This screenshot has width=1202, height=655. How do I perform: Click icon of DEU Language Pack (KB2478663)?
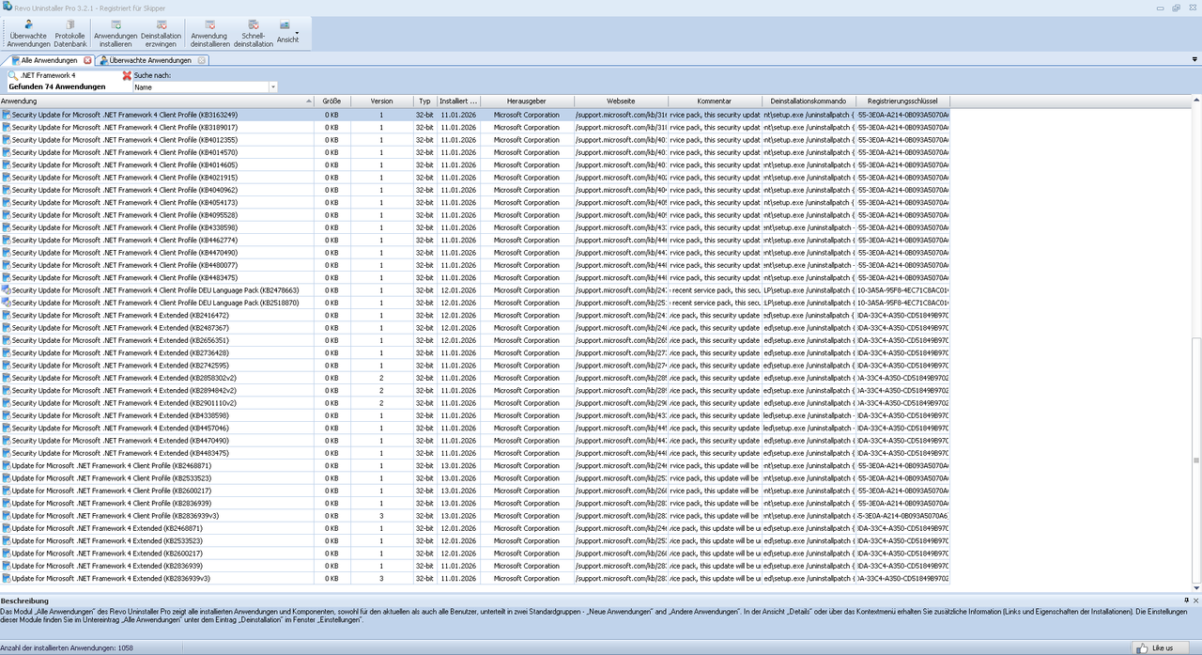(x=6, y=290)
